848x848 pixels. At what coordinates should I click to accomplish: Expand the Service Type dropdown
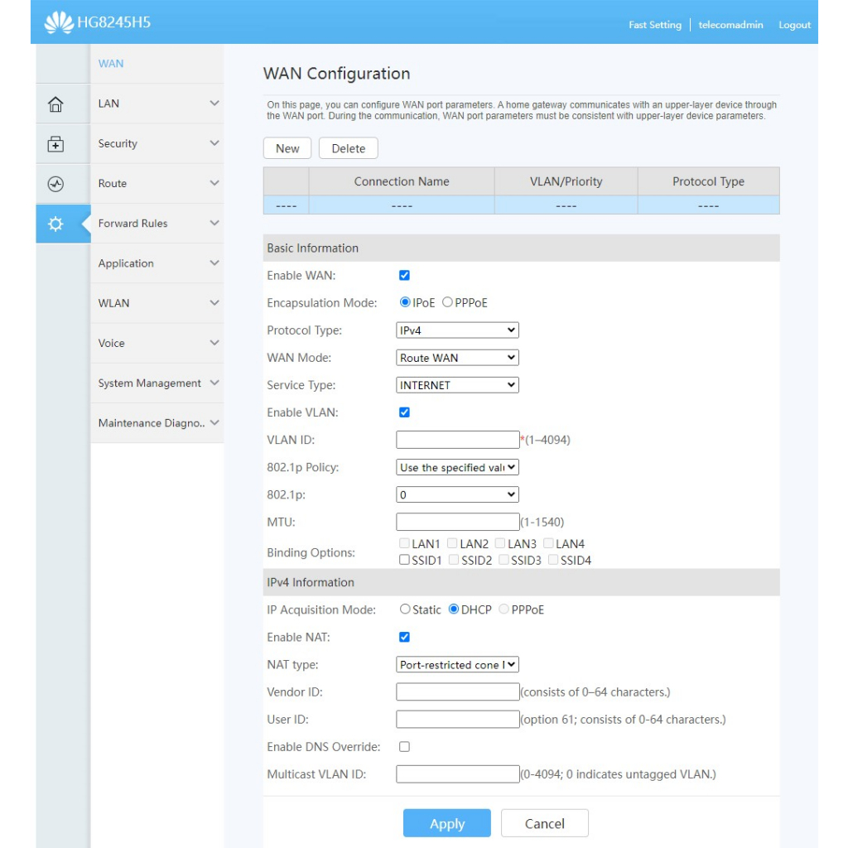point(457,385)
